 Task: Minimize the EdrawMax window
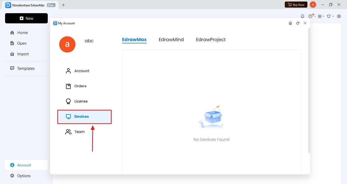pyautogui.click(x=323, y=5)
